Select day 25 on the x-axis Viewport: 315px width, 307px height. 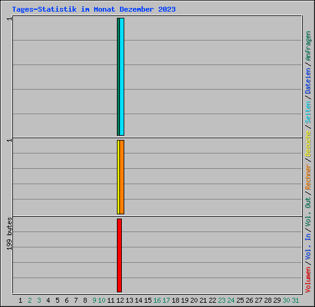tap(240, 300)
